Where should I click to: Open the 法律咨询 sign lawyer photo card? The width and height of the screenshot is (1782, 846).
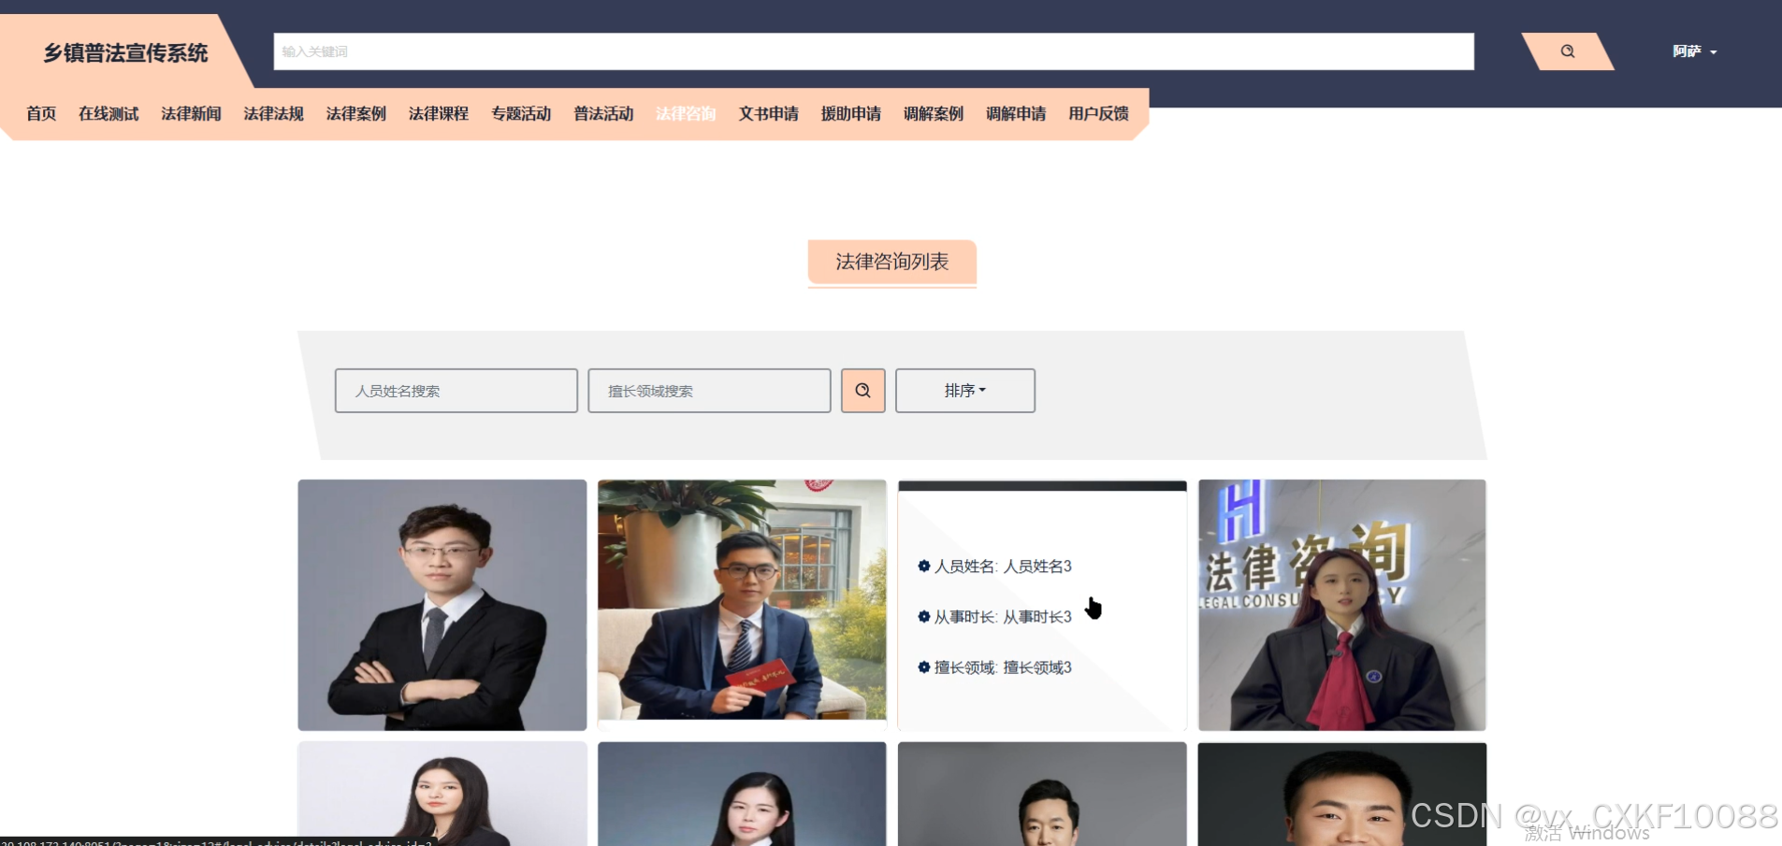(x=1341, y=605)
